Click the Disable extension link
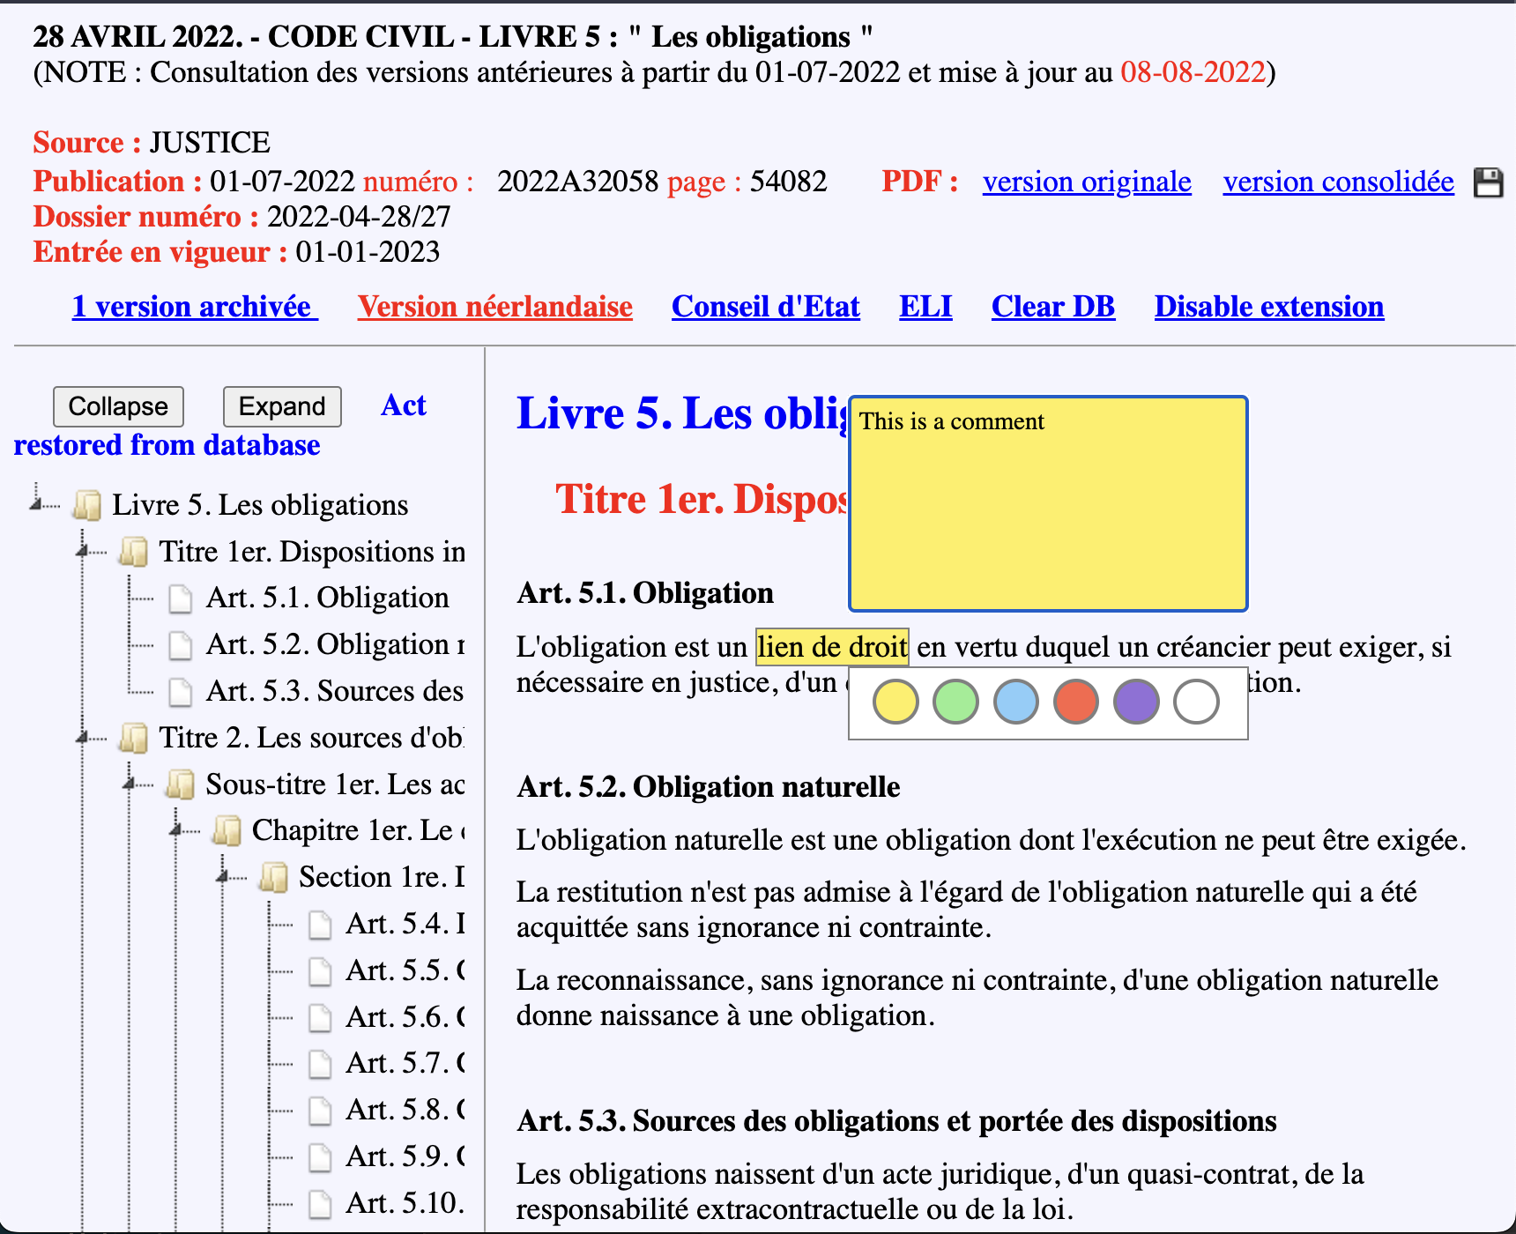1516x1234 pixels. [1269, 307]
